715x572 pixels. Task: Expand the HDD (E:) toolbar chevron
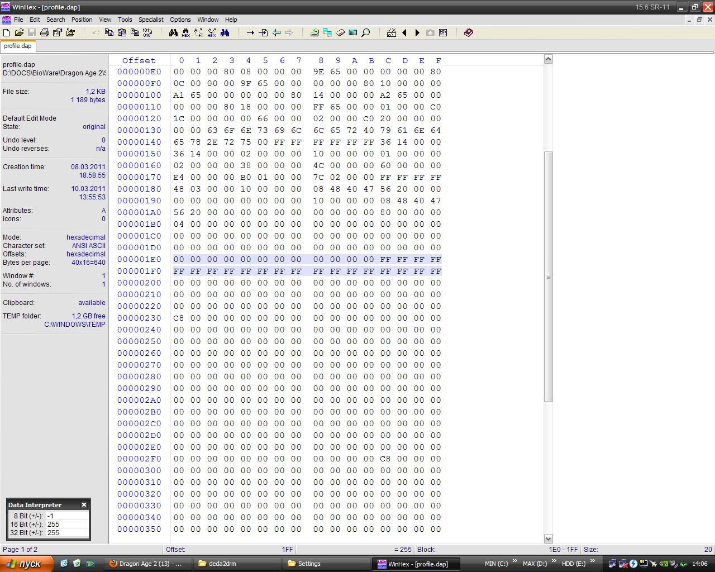[593, 561]
